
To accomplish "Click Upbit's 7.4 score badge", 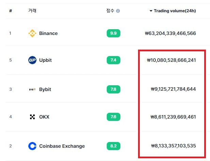I will pos(114,60).
